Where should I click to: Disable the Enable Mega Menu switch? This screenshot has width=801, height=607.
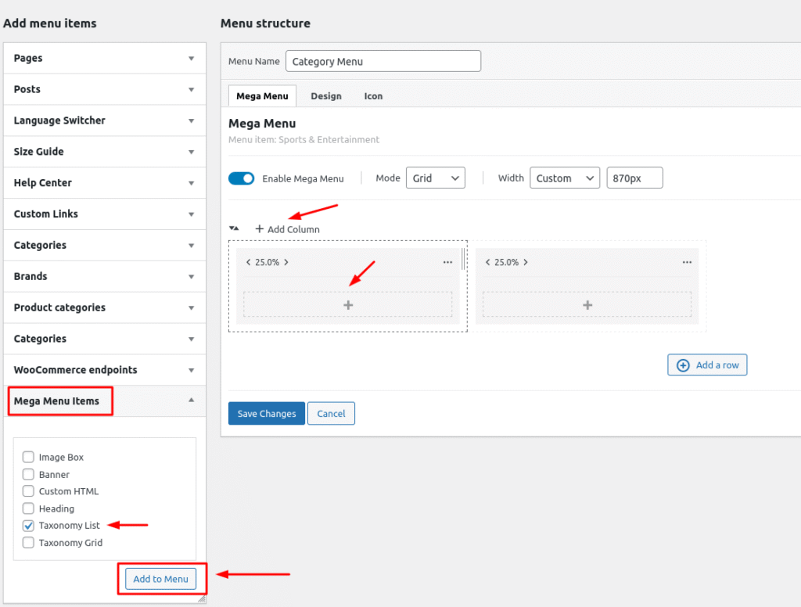click(242, 178)
